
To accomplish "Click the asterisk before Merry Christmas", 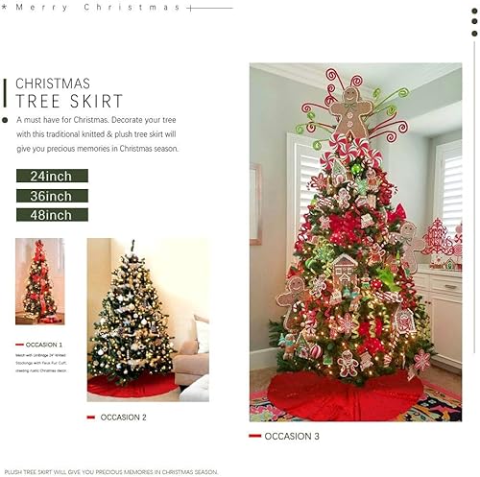I will click(4, 7).
